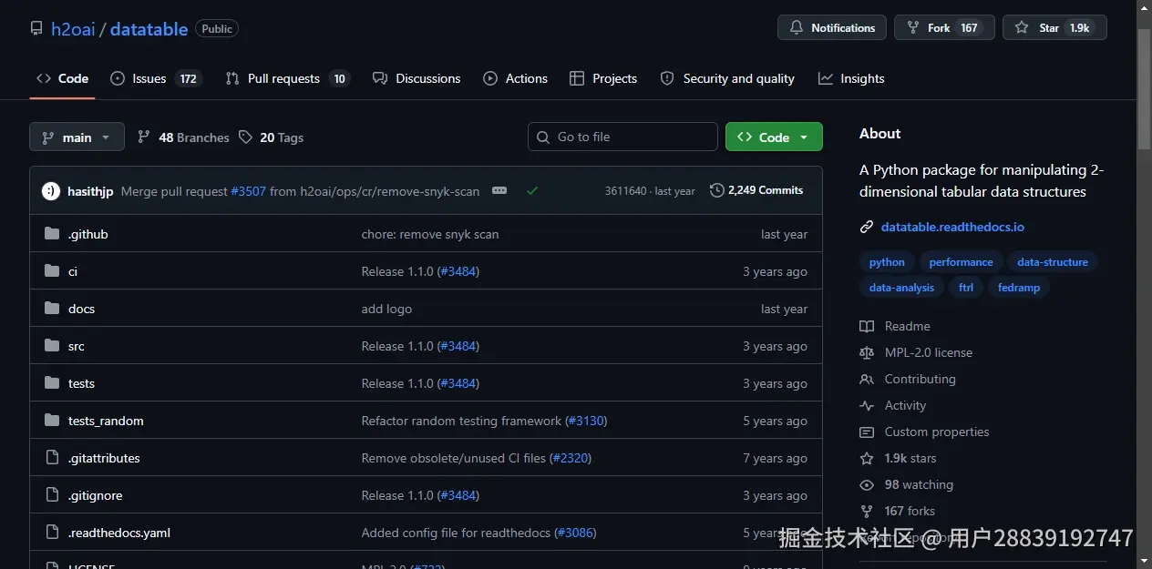
Task: Open the green Code dropdown button
Action: [x=774, y=137]
